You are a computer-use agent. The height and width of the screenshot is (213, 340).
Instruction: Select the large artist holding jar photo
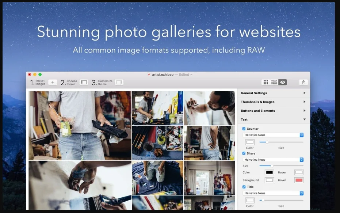80,126
